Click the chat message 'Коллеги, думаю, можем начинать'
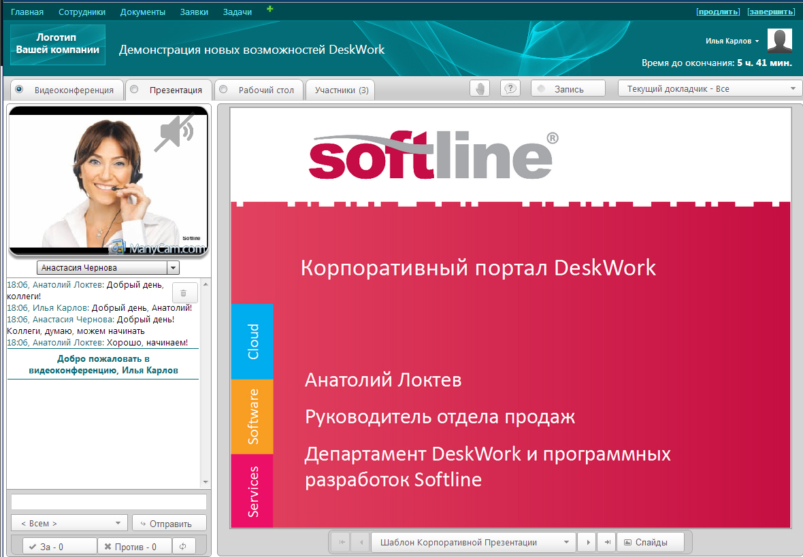803x557 pixels. [x=76, y=331]
